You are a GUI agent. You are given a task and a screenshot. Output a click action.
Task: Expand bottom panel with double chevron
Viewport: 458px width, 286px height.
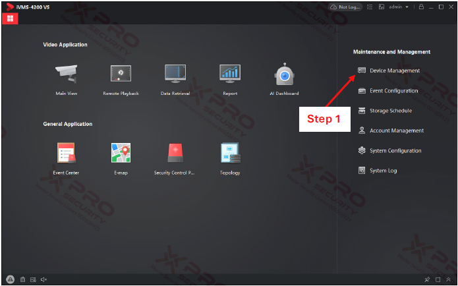point(448,279)
